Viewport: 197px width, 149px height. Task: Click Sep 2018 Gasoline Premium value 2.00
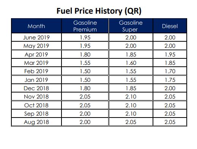(x=85, y=114)
